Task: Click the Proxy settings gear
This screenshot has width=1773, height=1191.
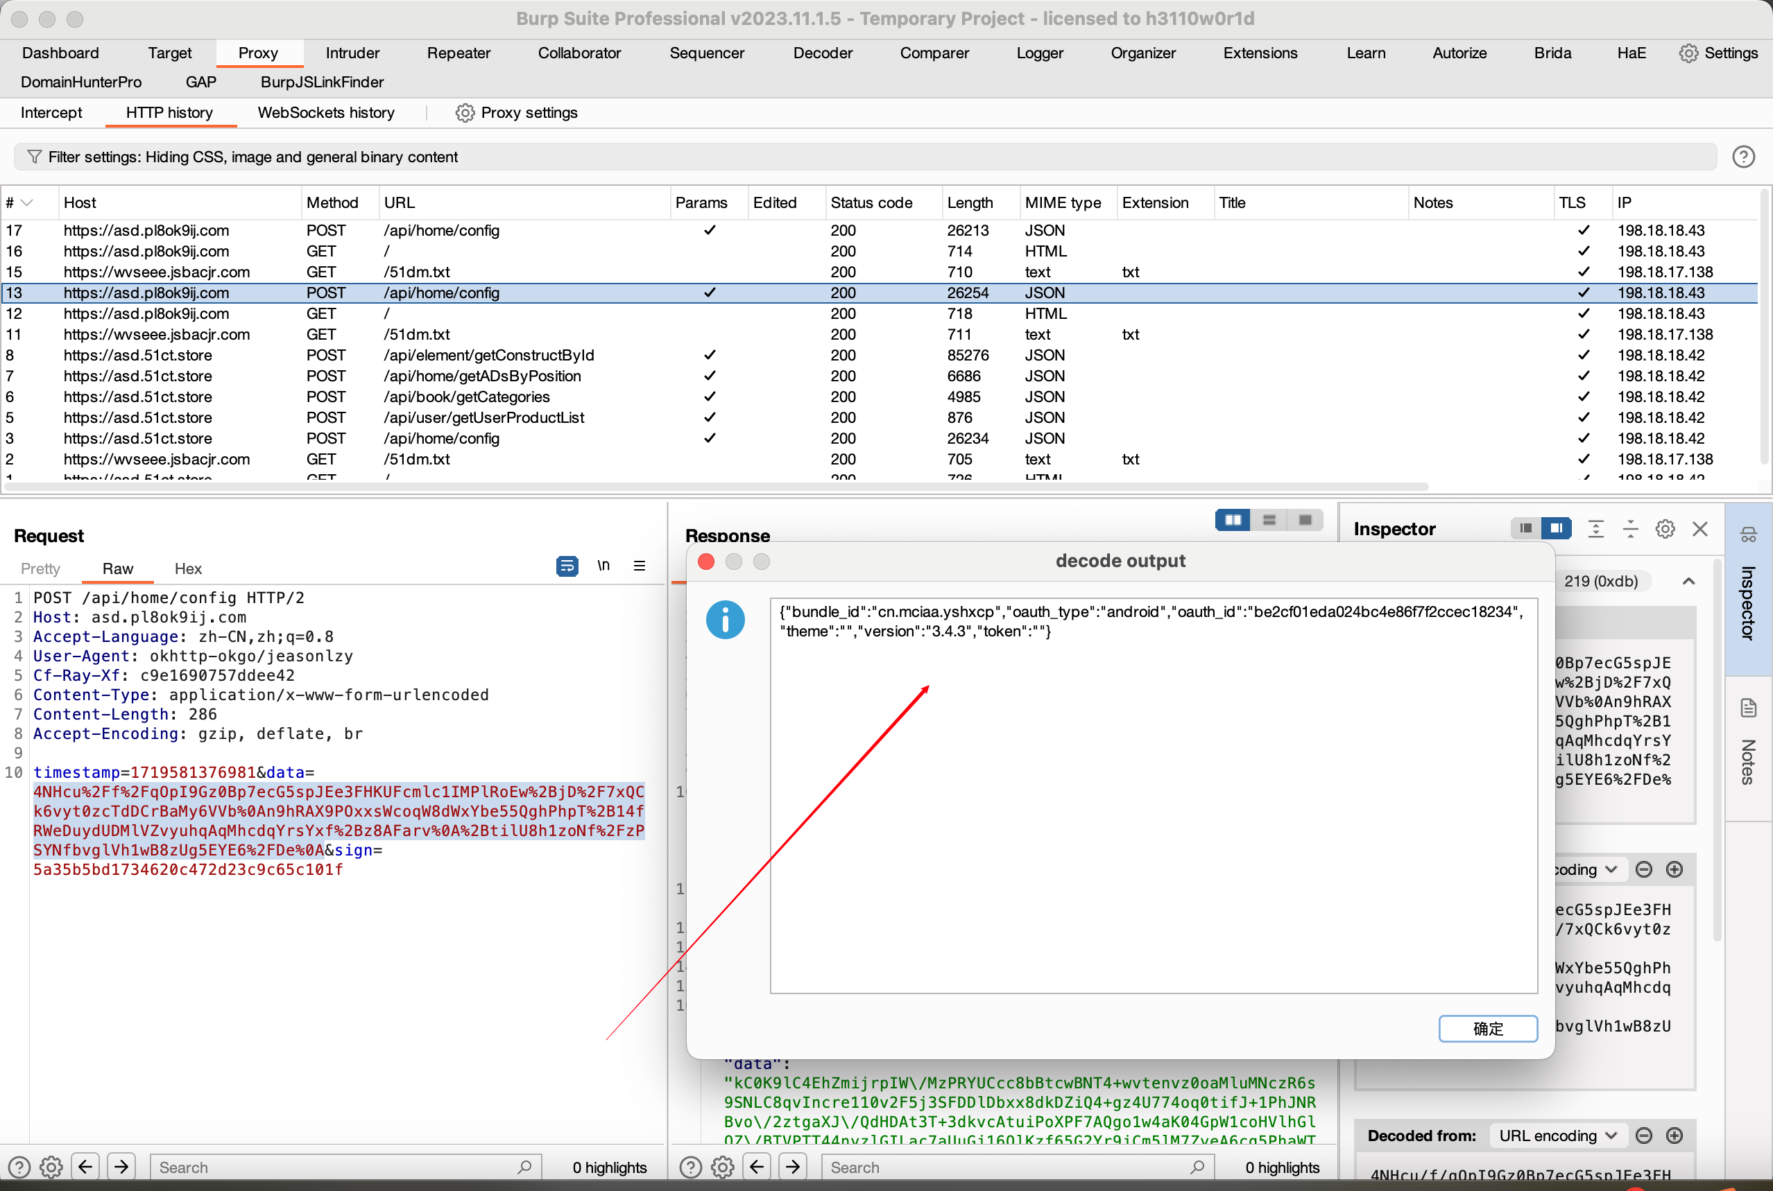Action: tap(464, 113)
